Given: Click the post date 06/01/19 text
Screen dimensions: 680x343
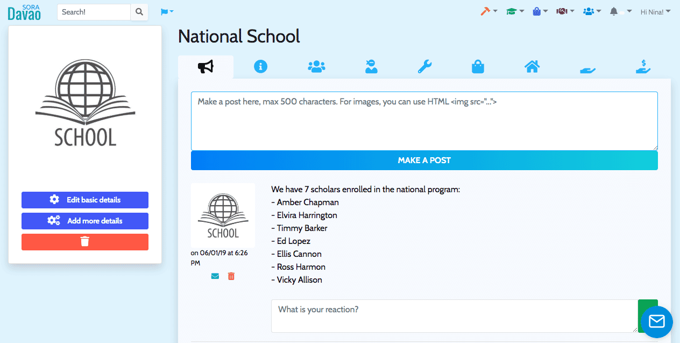Looking at the screenshot, I should pyautogui.click(x=219, y=258).
